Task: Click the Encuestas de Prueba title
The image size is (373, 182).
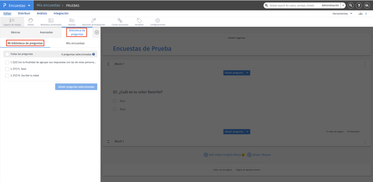Action: coord(142,48)
